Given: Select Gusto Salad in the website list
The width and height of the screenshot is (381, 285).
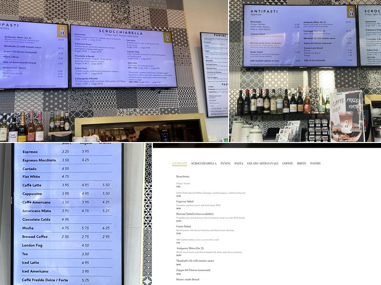Looking at the screenshot, I should coord(183,226).
